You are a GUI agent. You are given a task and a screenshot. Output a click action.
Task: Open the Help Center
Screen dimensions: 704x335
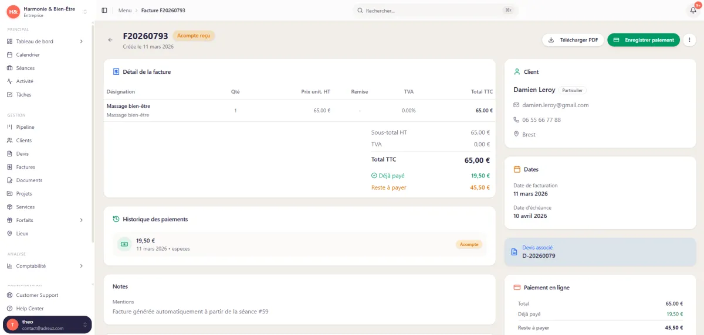pos(29,309)
